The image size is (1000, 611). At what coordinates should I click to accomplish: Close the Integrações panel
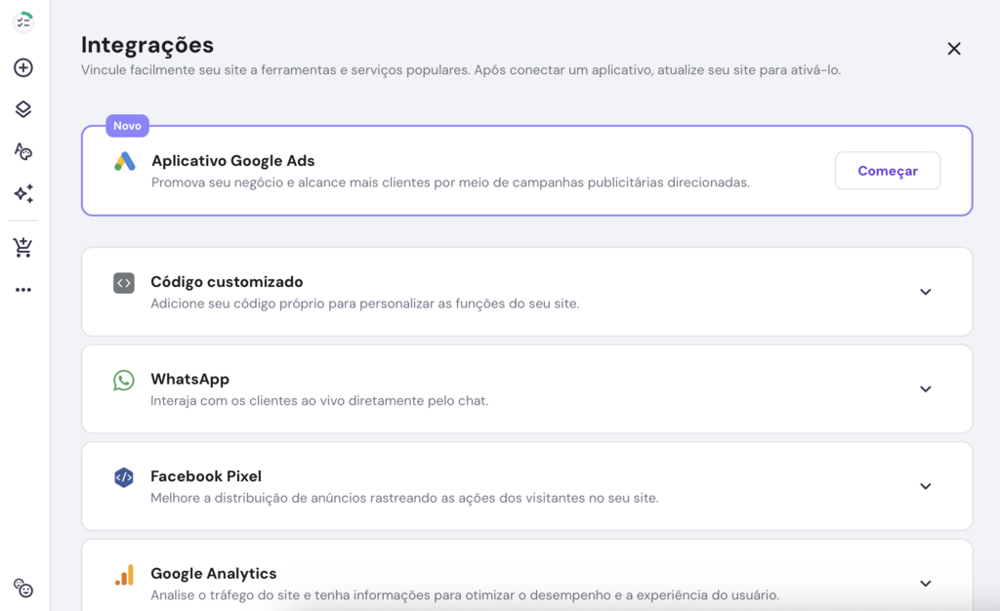pos(954,48)
